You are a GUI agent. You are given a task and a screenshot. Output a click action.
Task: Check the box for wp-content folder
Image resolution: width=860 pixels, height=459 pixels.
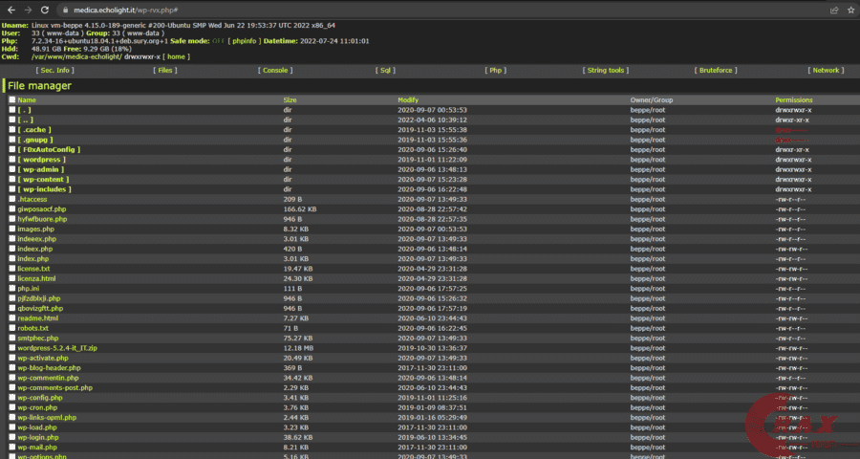pos(12,179)
